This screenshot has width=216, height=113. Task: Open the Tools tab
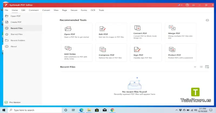coord(101,10)
